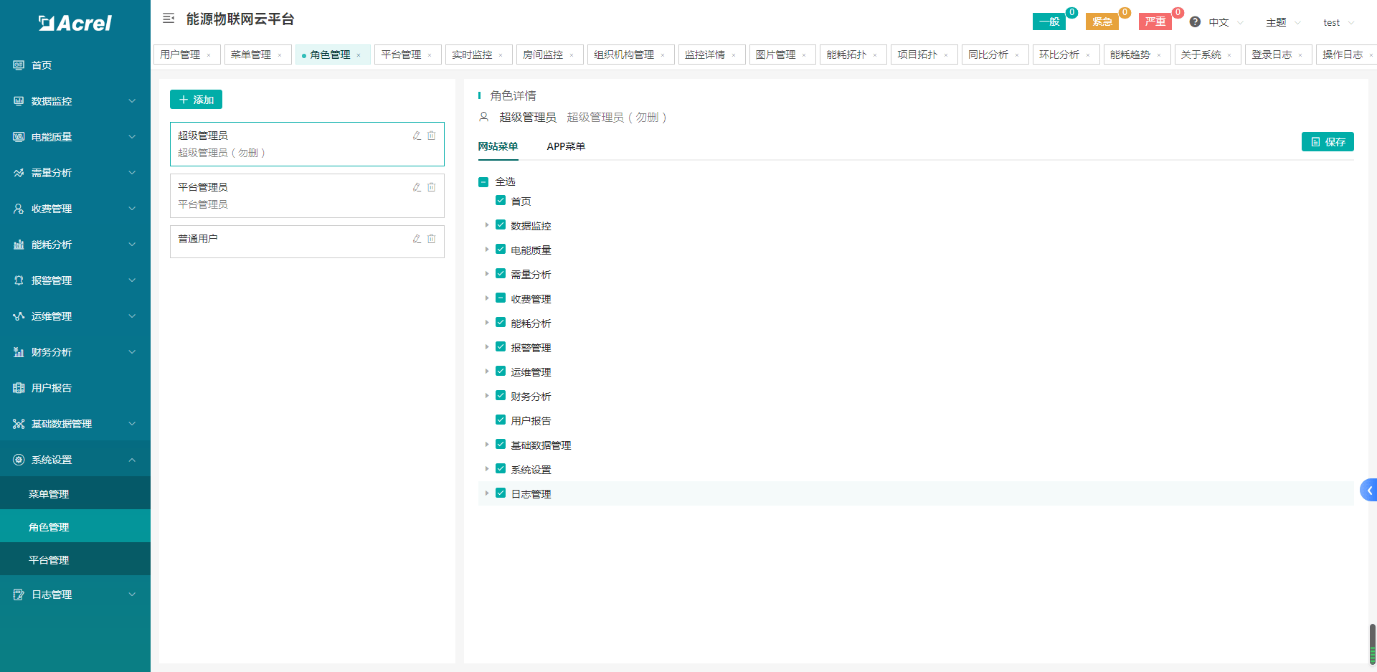The height and width of the screenshot is (672, 1377).
Task: Select the 普通用户 role card
Action: point(307,242)
